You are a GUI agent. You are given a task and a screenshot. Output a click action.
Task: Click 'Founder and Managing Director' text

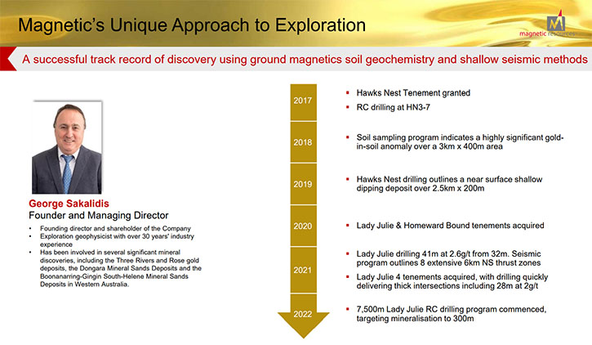pos(99,215)
